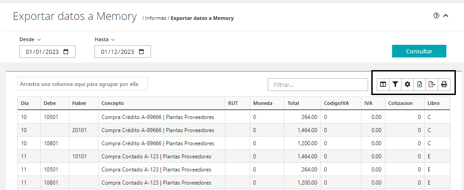Click the Consultar button

(x=419, y=51)
